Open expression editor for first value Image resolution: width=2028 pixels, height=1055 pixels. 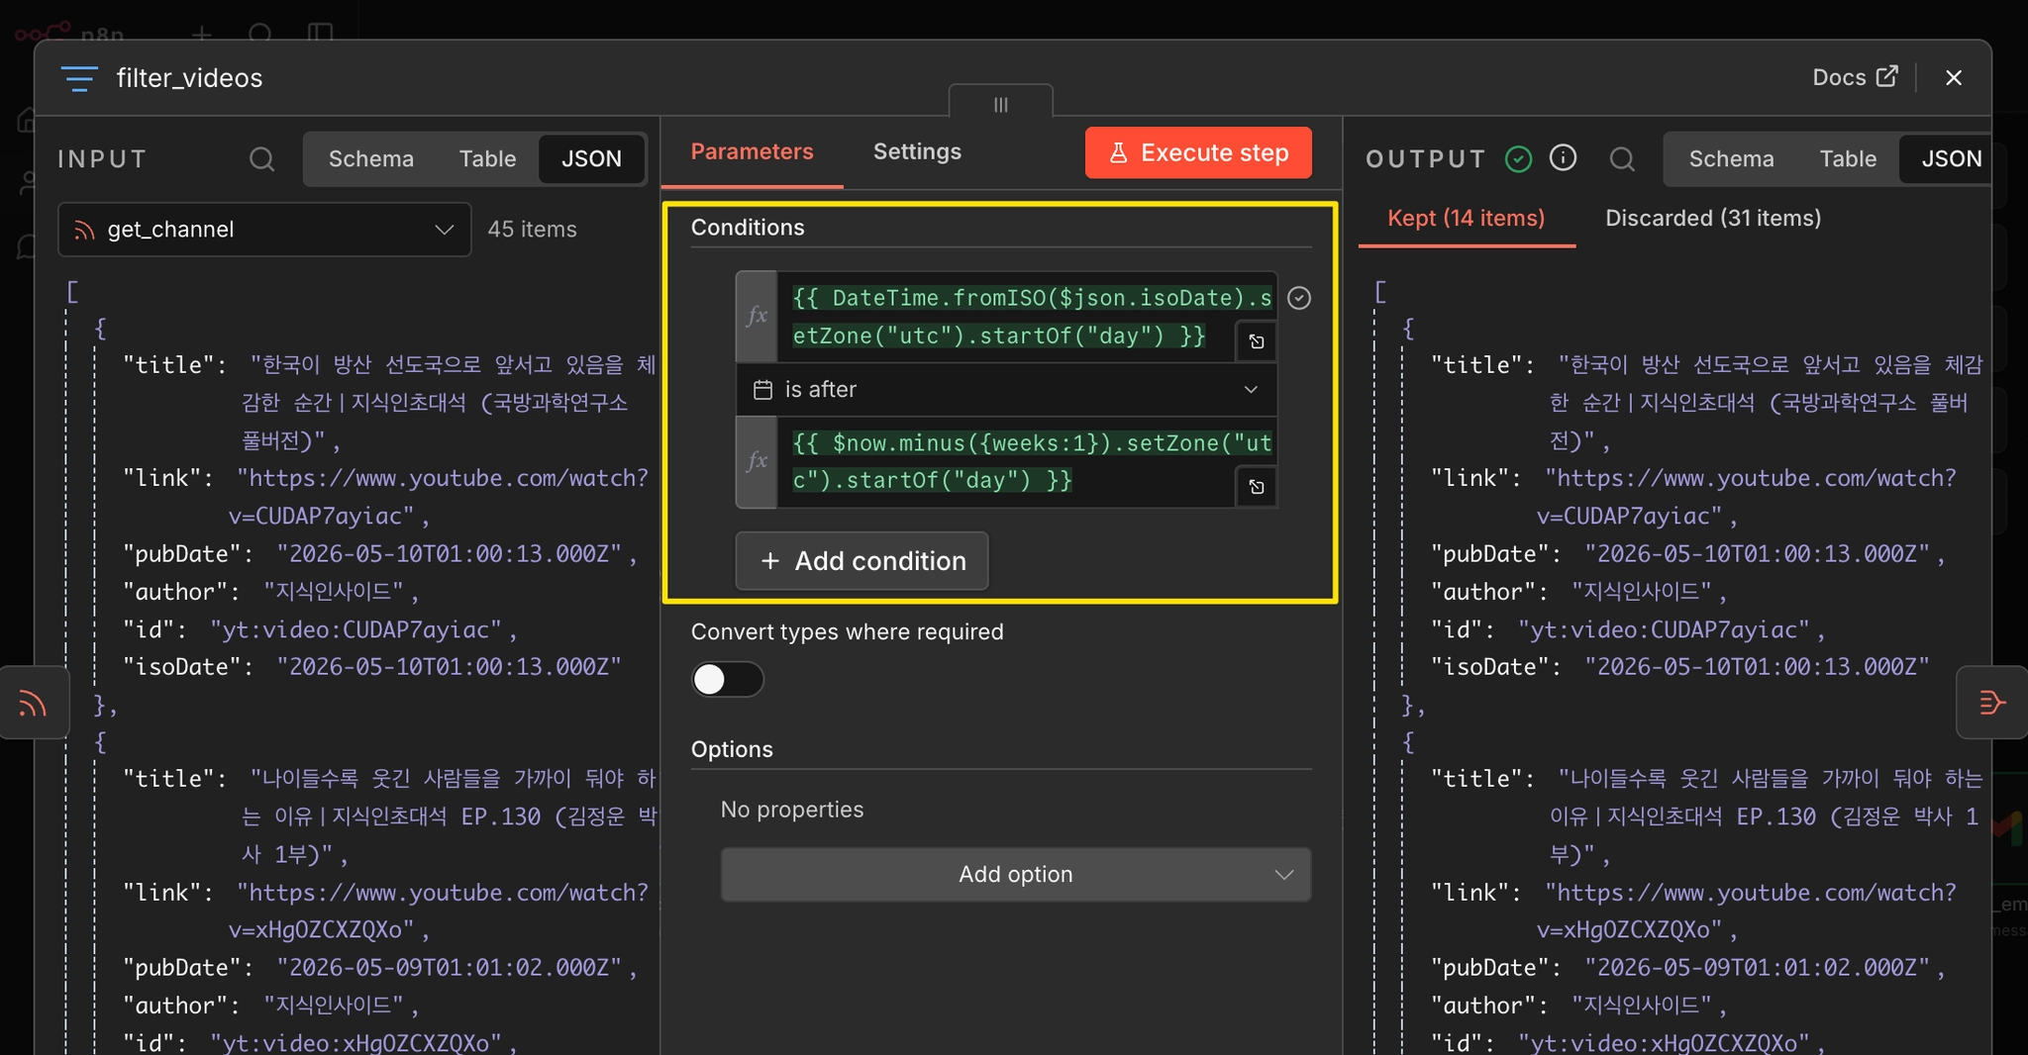point(1257,341)
